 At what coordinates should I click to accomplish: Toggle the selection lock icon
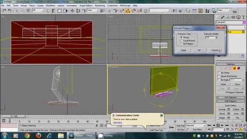click(x=96, y=125)
